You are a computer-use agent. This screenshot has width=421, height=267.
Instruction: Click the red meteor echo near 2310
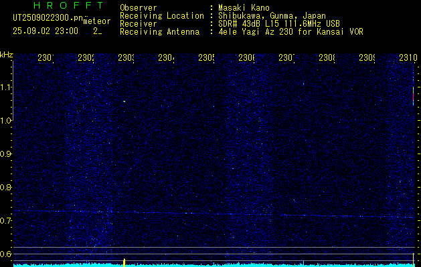(413, 96)
